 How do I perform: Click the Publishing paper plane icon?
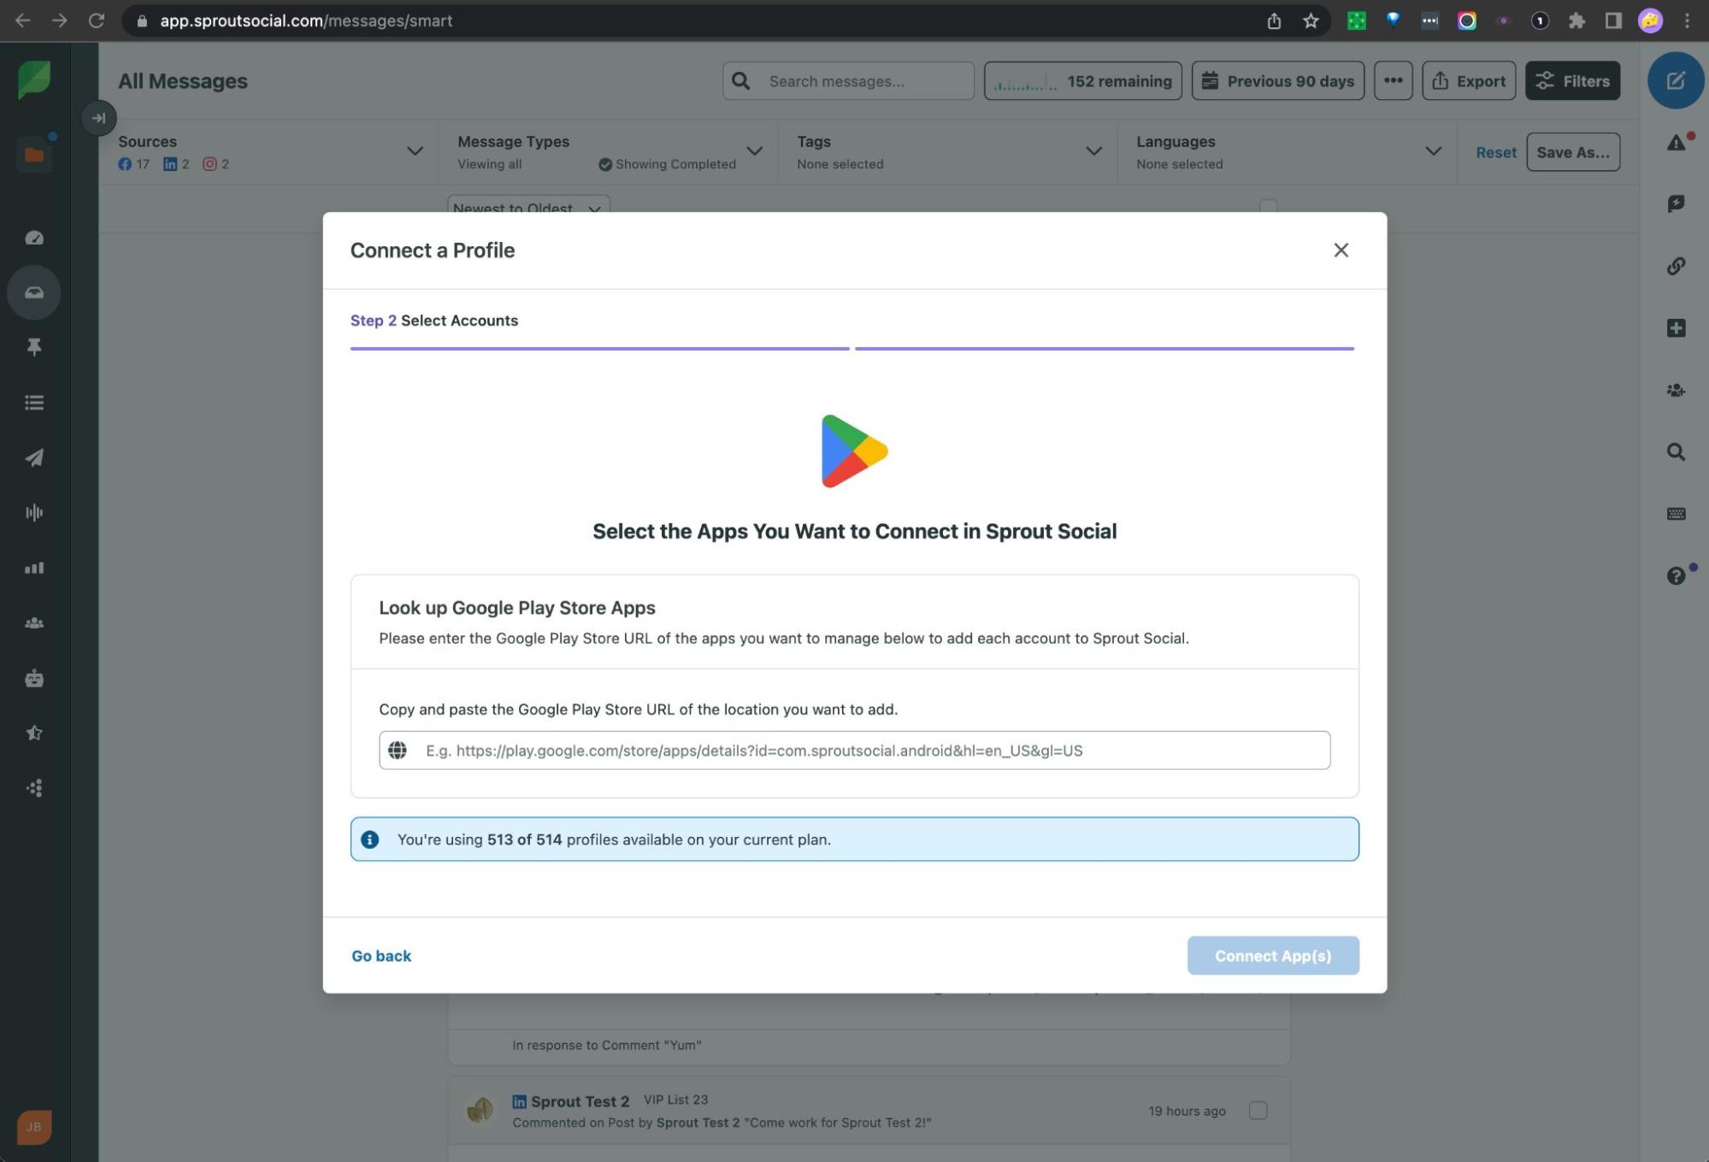point(34,457)
